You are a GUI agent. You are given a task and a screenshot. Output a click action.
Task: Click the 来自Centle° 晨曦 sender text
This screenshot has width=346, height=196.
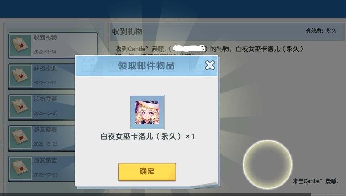click(x=315, y=181)
